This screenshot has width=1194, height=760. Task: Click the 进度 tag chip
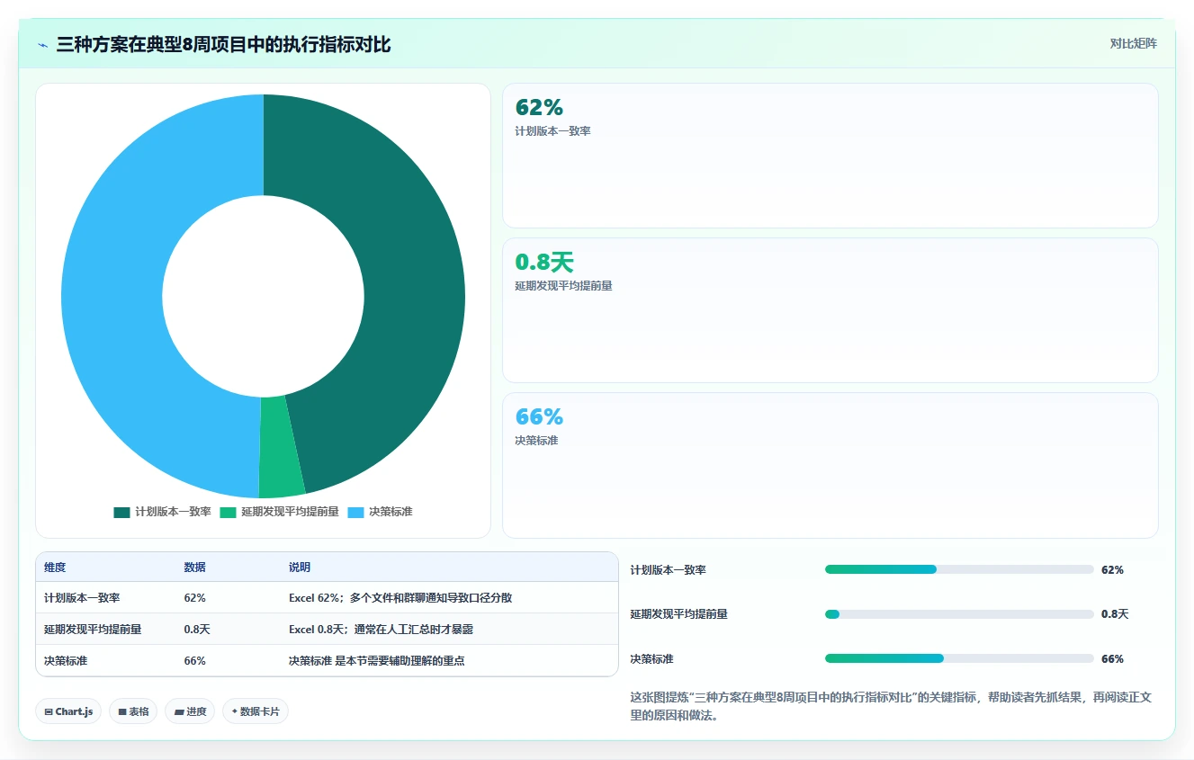[x=190, y=711]
